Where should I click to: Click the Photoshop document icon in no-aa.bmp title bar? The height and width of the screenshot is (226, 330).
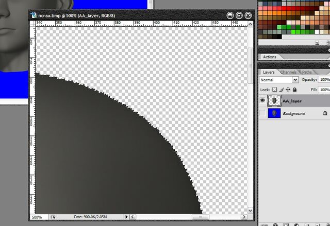tap(34, 15)
